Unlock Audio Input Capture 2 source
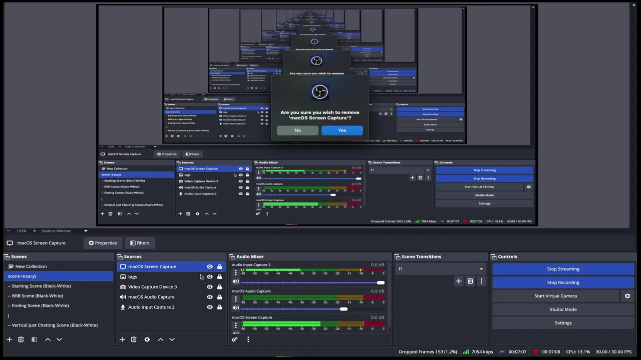Screen dimensions: 641x360 219,307
